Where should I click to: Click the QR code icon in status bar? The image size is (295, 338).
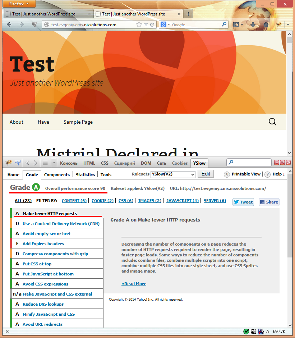(253, 331)
